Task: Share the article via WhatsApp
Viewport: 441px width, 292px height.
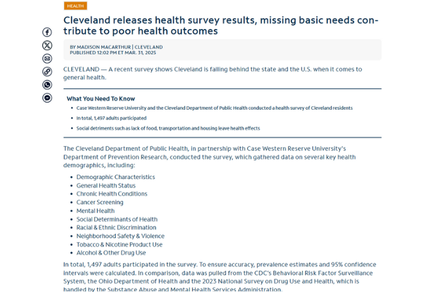Action: [x=47, y=85]
